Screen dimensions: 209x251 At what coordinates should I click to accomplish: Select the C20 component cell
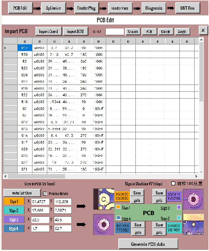[x=25, y=149]
